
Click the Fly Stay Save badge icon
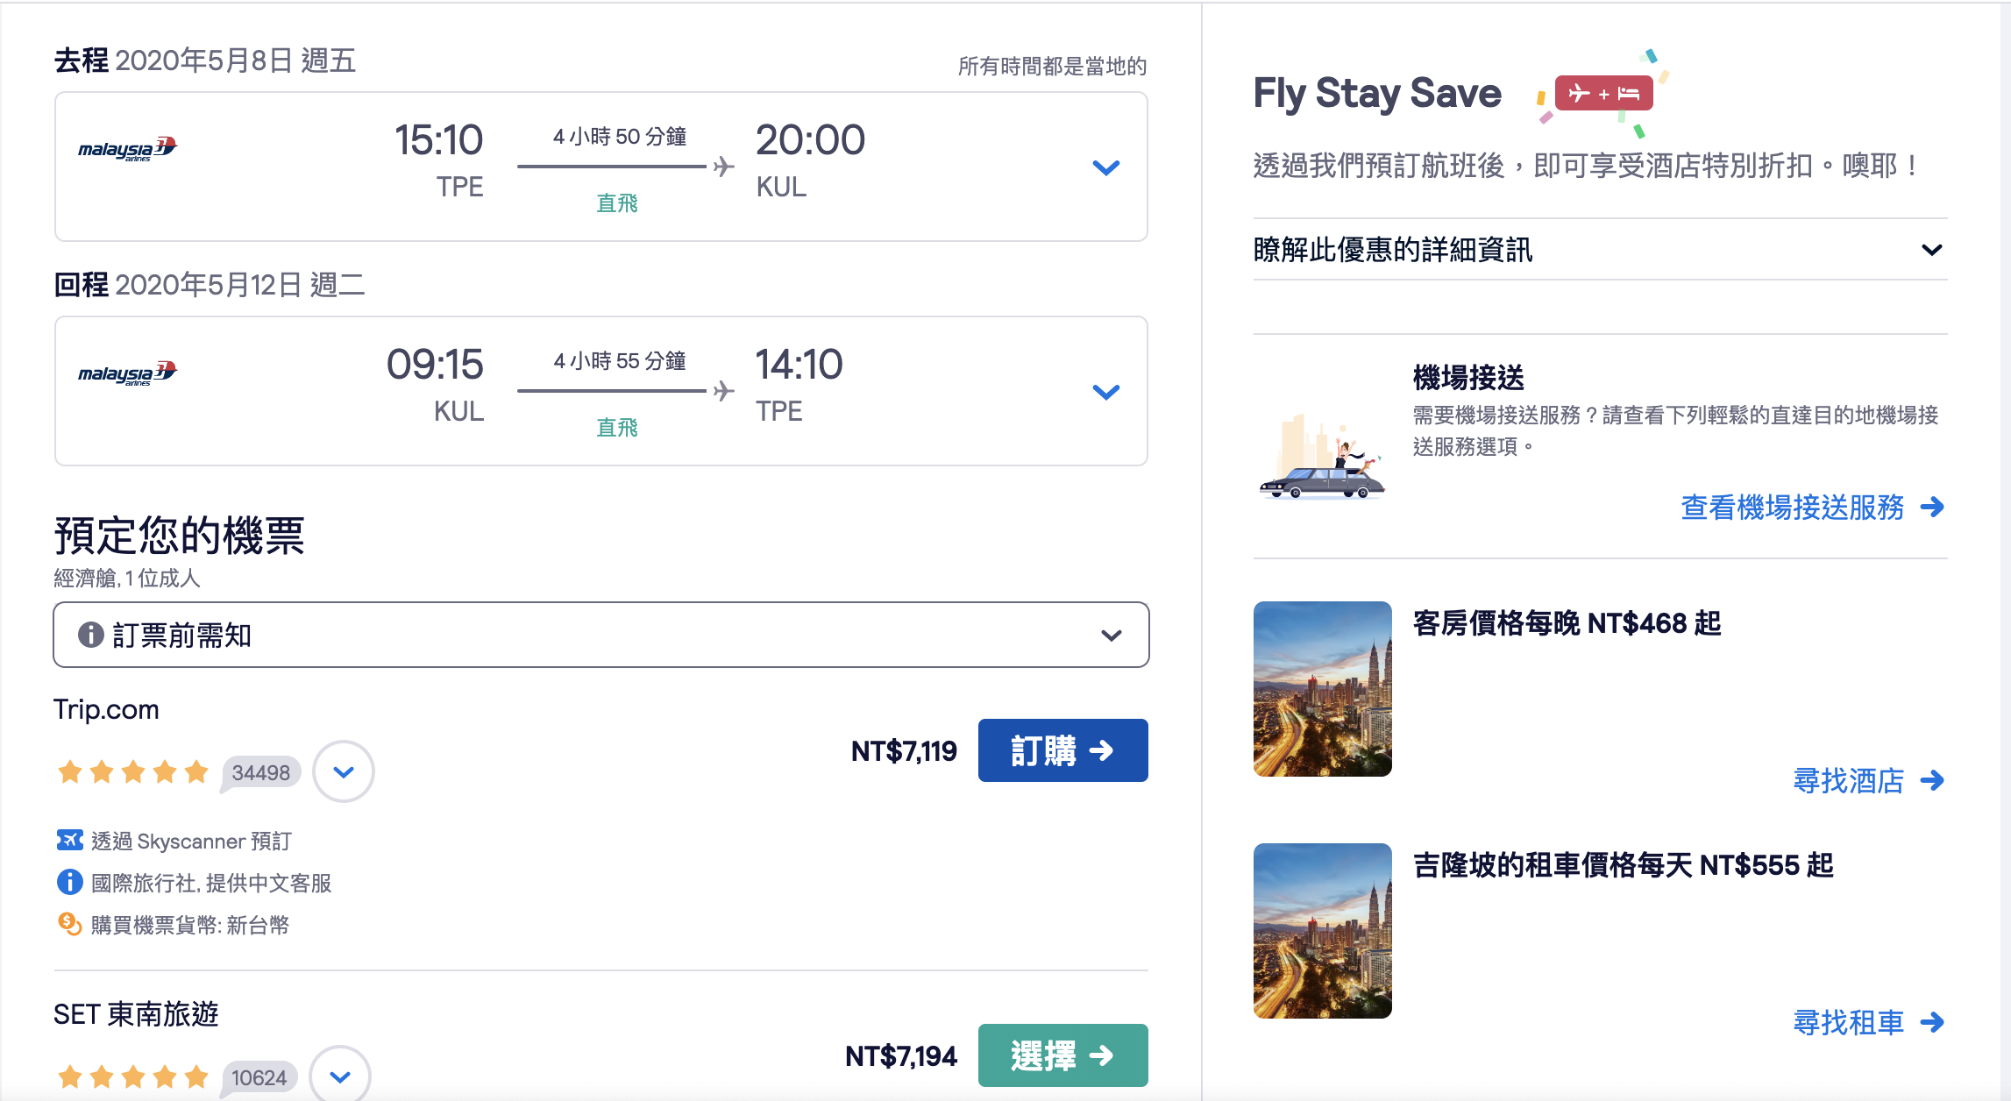coord(1602,93)
